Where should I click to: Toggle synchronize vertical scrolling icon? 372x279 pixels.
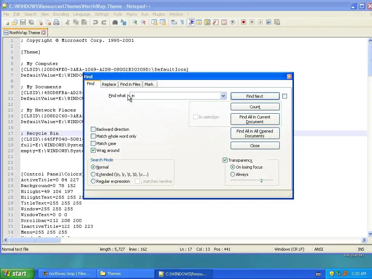[154, 22]
